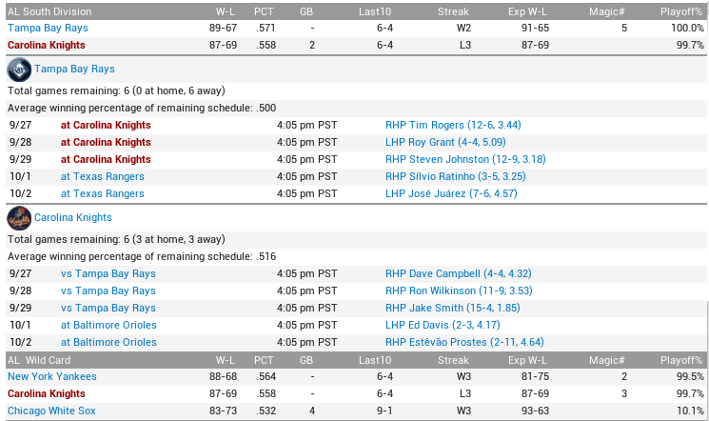Open Tampa Bay Rays in AL South standings

point(48,29)
